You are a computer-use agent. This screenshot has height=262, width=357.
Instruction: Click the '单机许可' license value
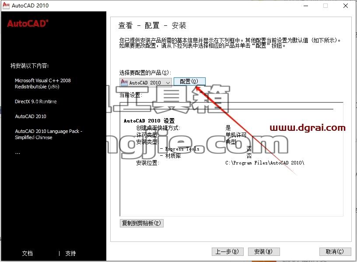236,135
